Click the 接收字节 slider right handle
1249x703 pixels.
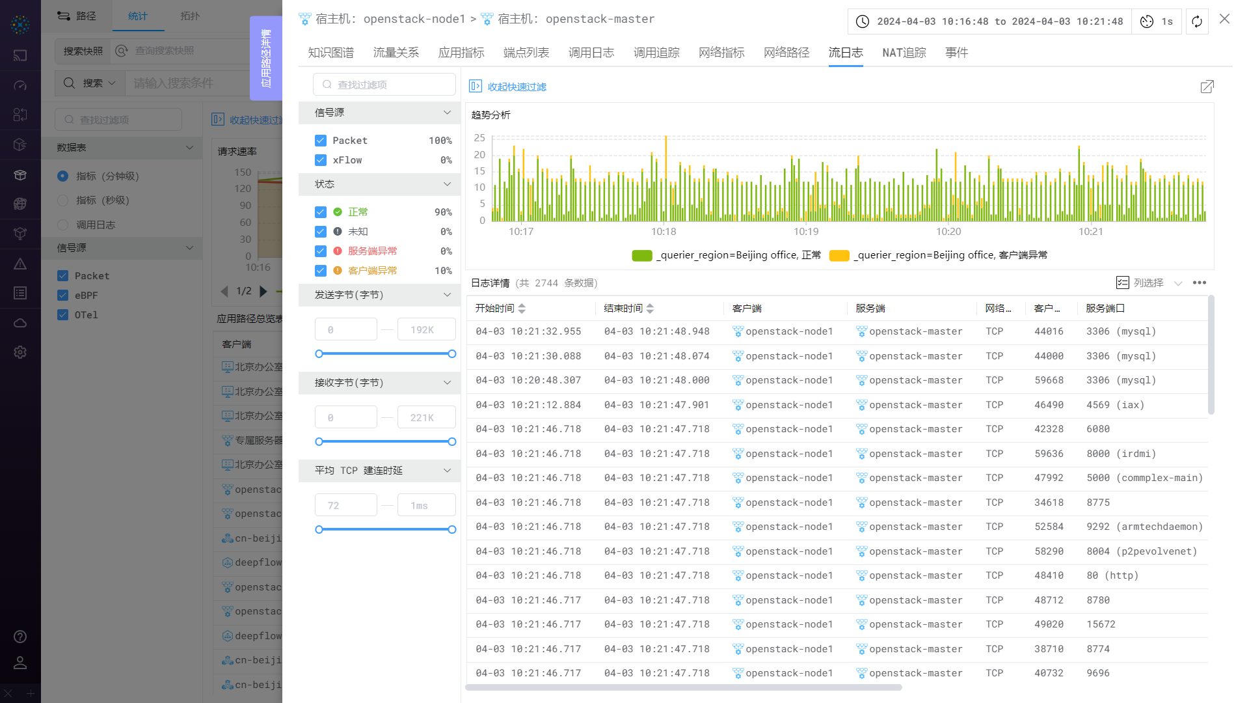pyautogui.click(x=452, y=442)
